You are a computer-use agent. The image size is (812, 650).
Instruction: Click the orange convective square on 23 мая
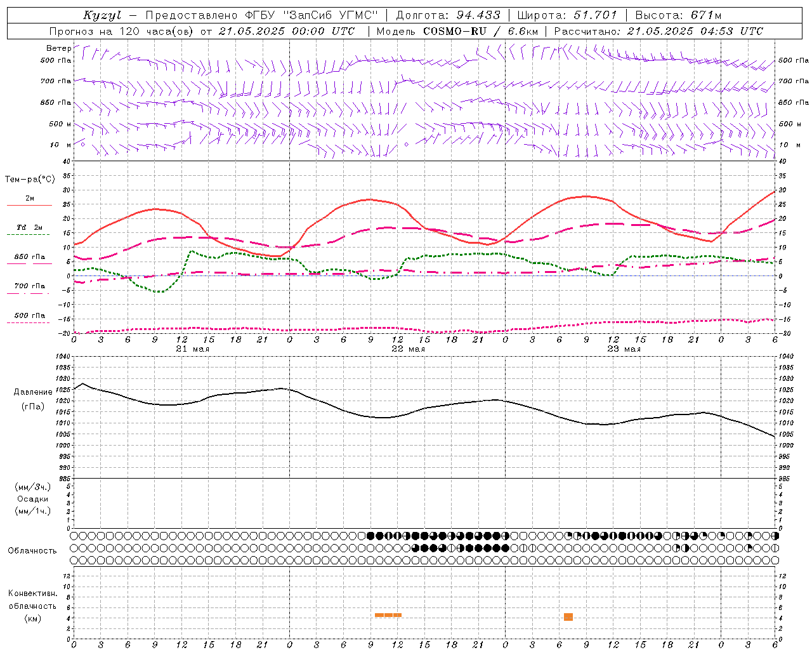tap(568, 617)
